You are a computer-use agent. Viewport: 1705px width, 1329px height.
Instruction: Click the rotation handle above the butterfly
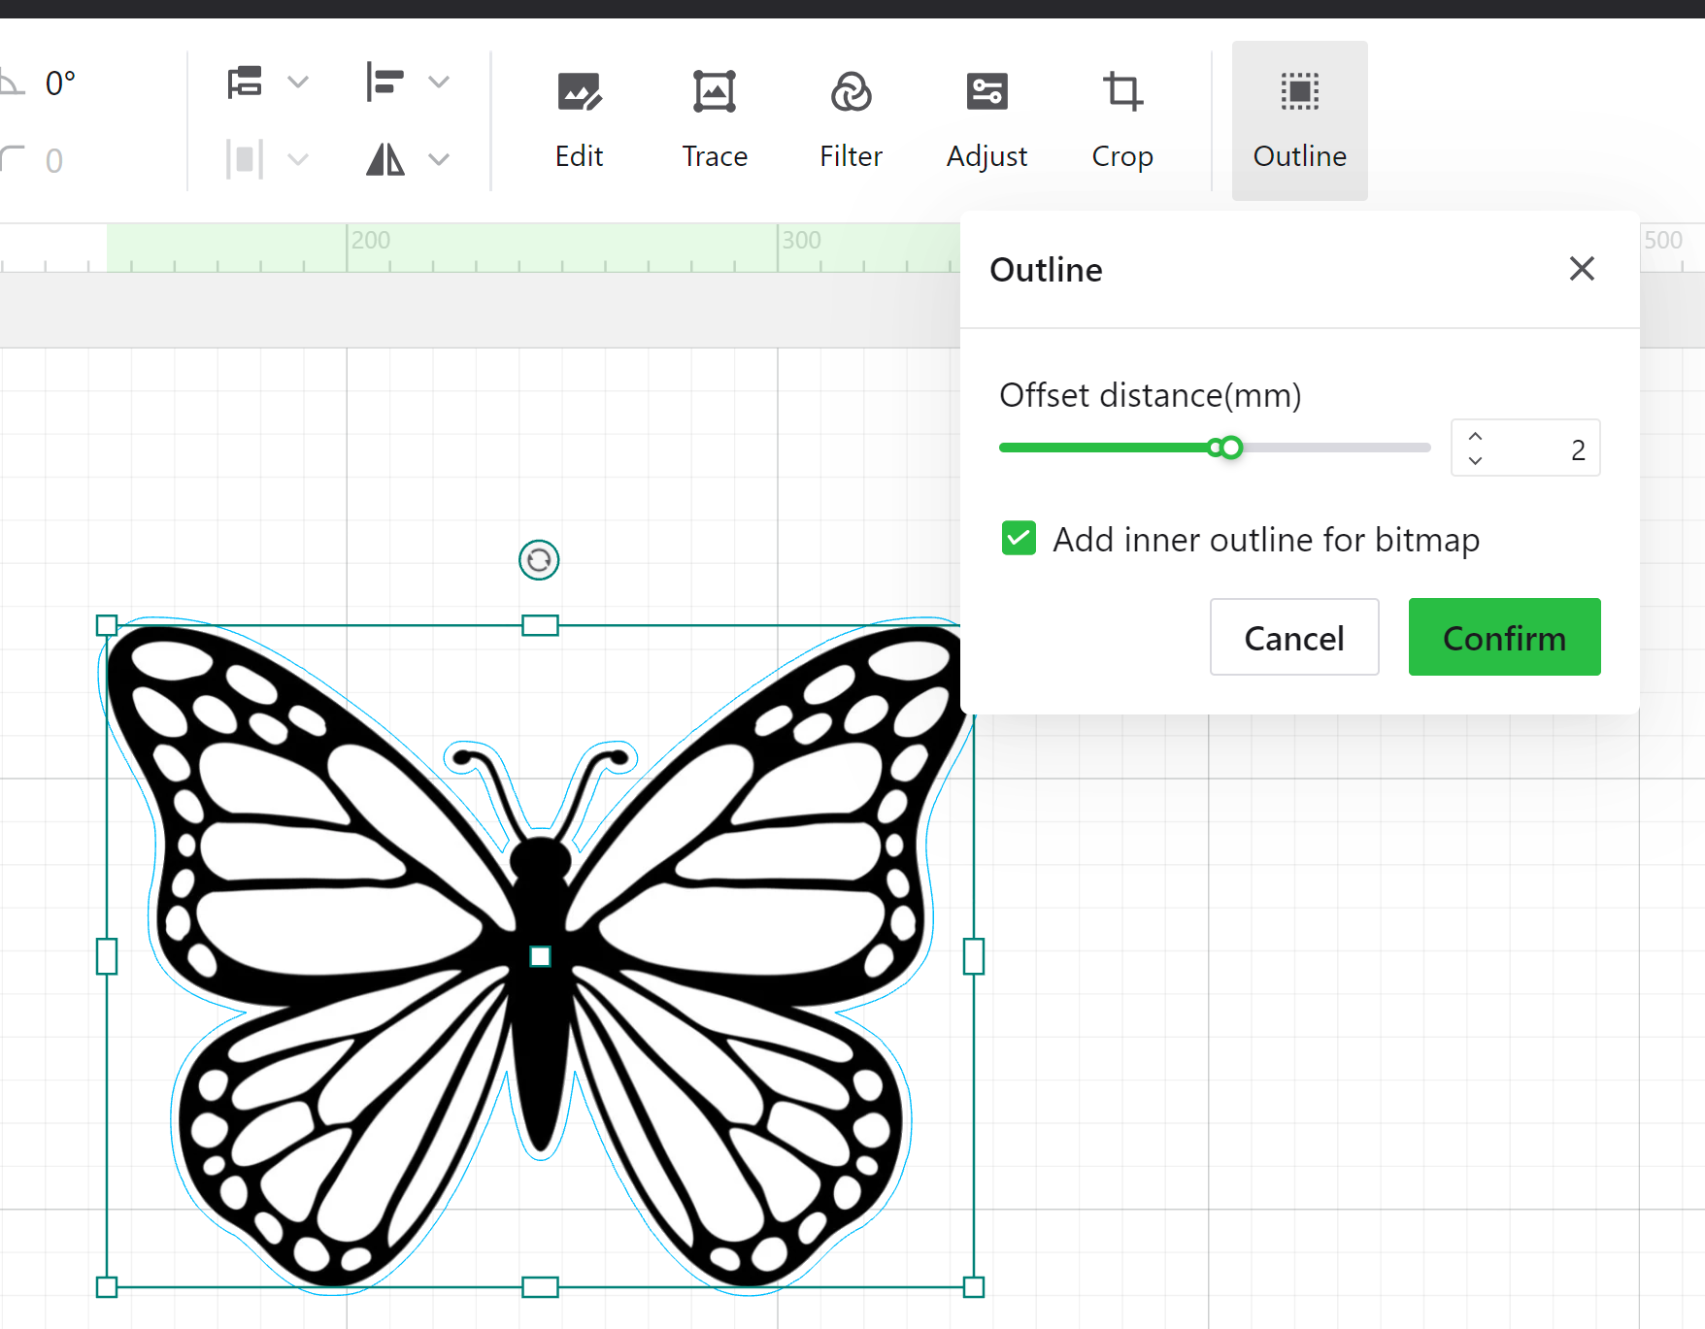tap(539, 560)
